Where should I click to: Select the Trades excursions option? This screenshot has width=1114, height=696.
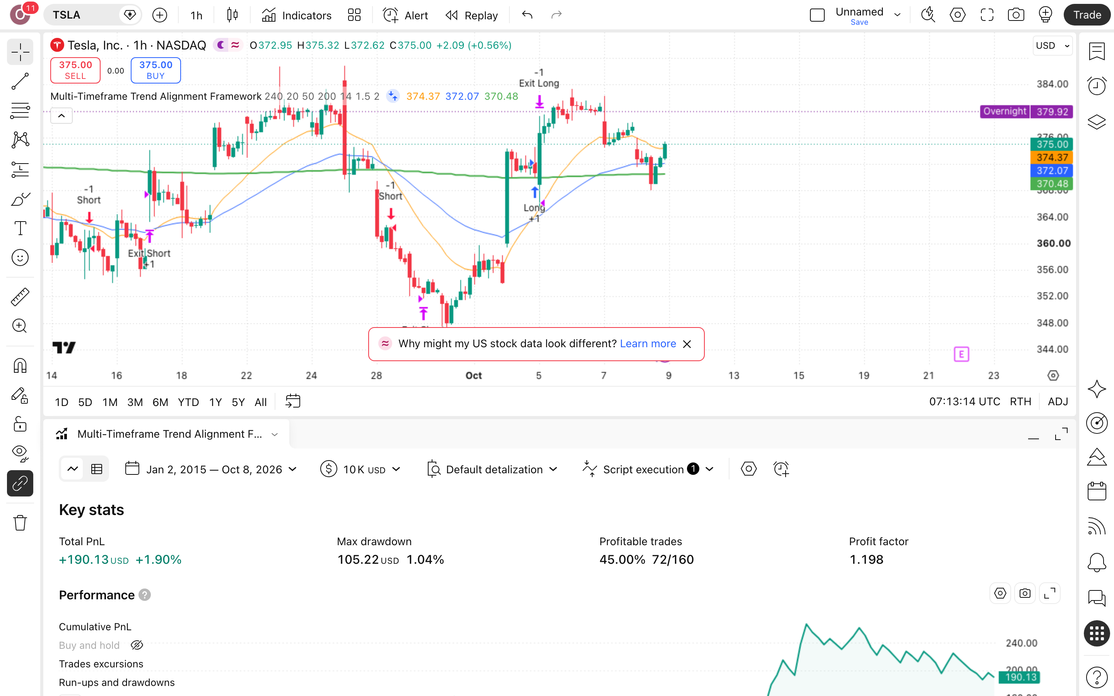coord(101,664)
